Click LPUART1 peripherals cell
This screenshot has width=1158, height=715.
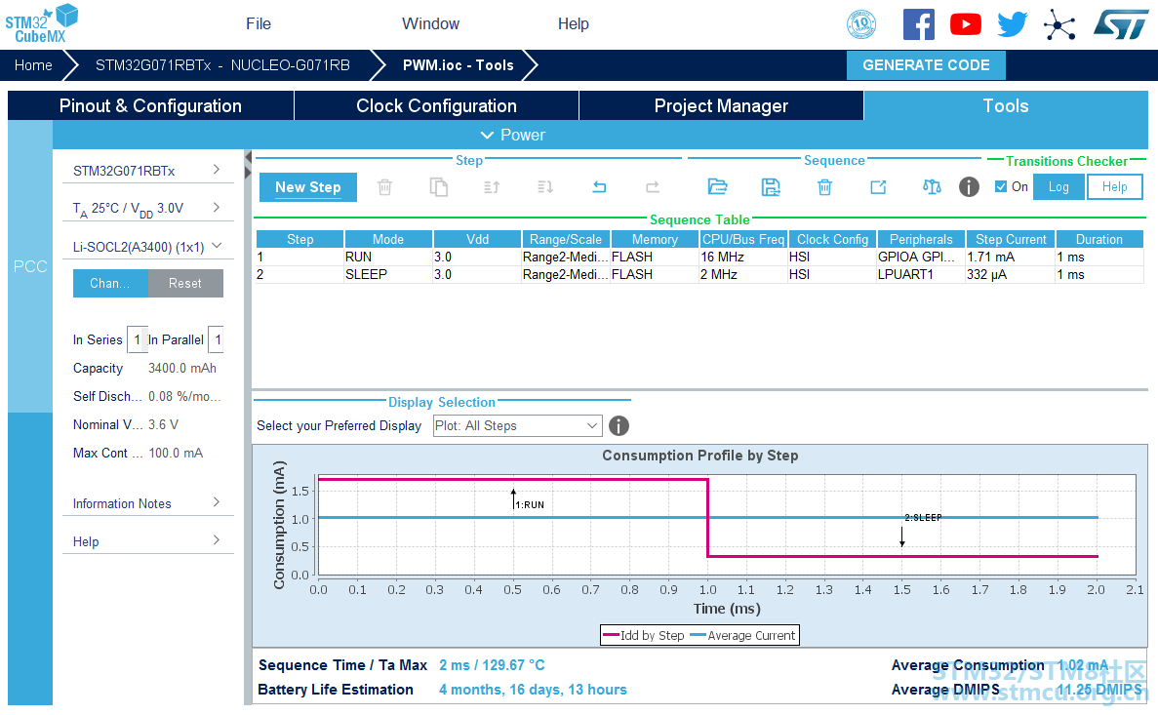click(921, 274)
